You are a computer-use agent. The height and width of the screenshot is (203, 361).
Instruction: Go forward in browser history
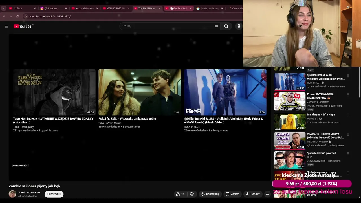click(11, 16)
